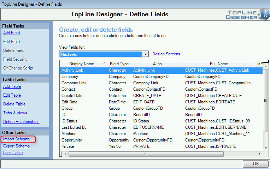Select the Edit Date field row
This screenshot has width=270, height=169.
tap(161, 102)
